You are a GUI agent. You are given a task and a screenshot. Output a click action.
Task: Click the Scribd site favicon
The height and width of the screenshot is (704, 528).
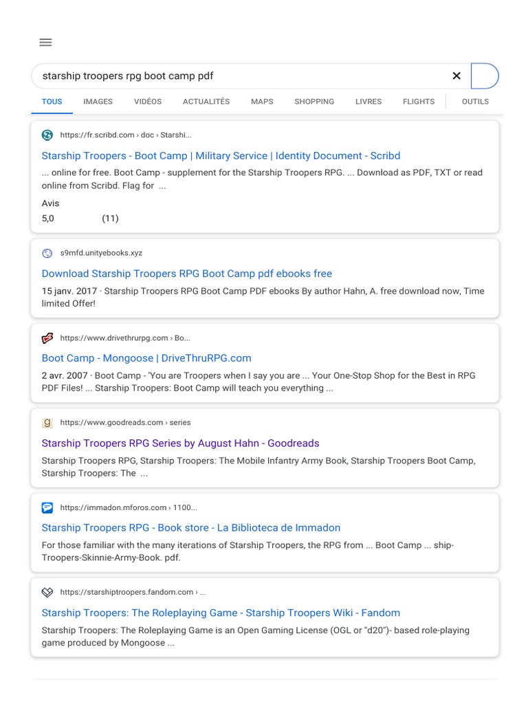(47, 135)
